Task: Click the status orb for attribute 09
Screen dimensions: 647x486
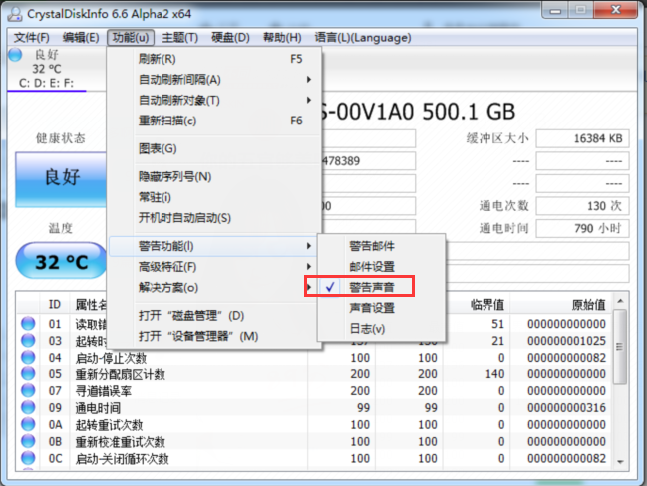Action: click(x=28, y=407)
